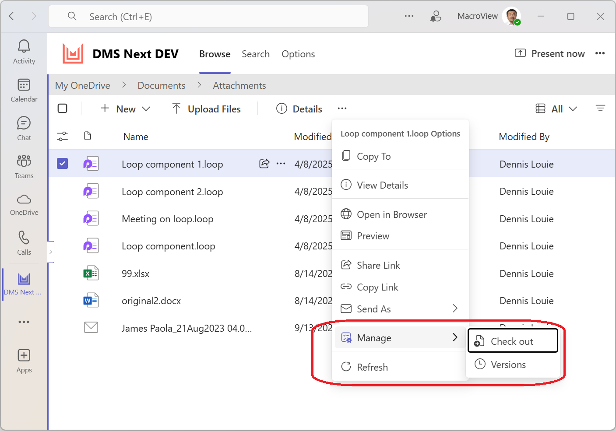The image size is (616, 431).
Task: Open OneDrive cloud icon in sidebar
Action: [24, 205]
